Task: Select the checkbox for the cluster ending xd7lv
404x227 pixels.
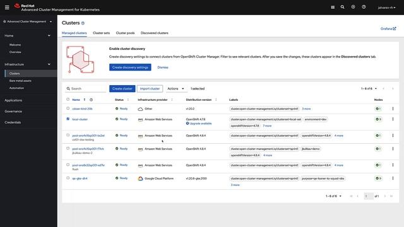Action: coord(68,165)
